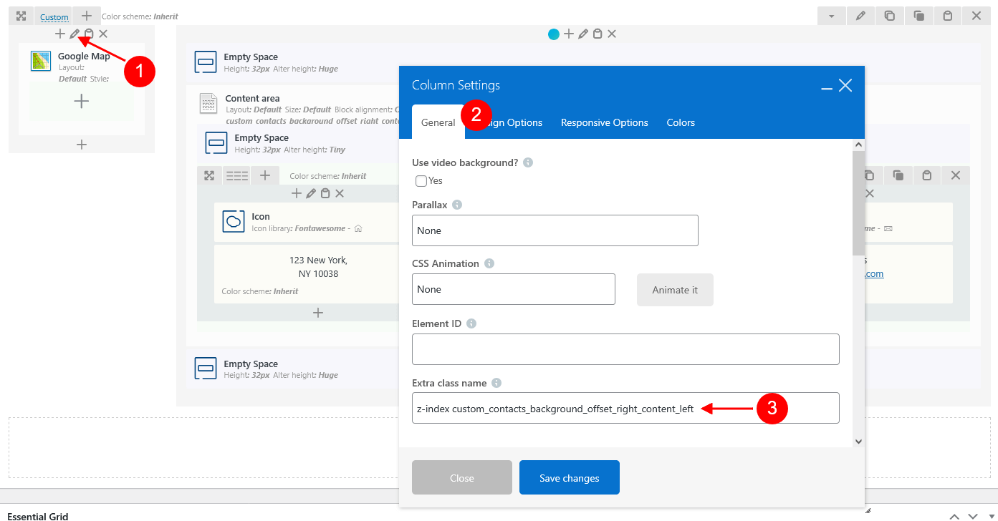Show info tooltip for Parallax
The height and width of the screenshot is (521, 998).
coord(457,205)
